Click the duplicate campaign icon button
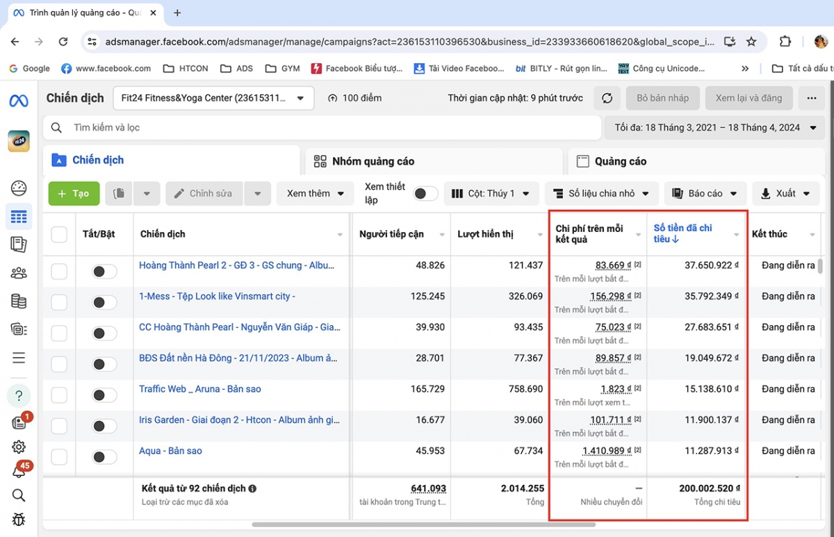The image size is (834, 537). (x=119, y=193)
